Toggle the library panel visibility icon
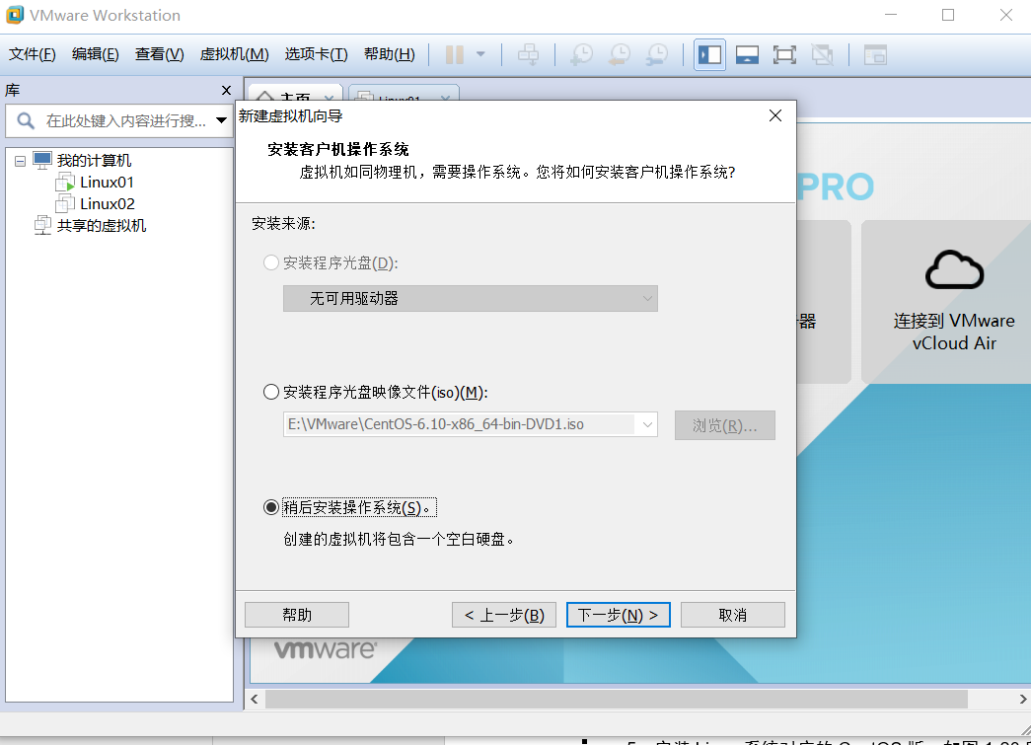Image resolution: width=1031 pixels, height=745 pixels. coord(709,54)
